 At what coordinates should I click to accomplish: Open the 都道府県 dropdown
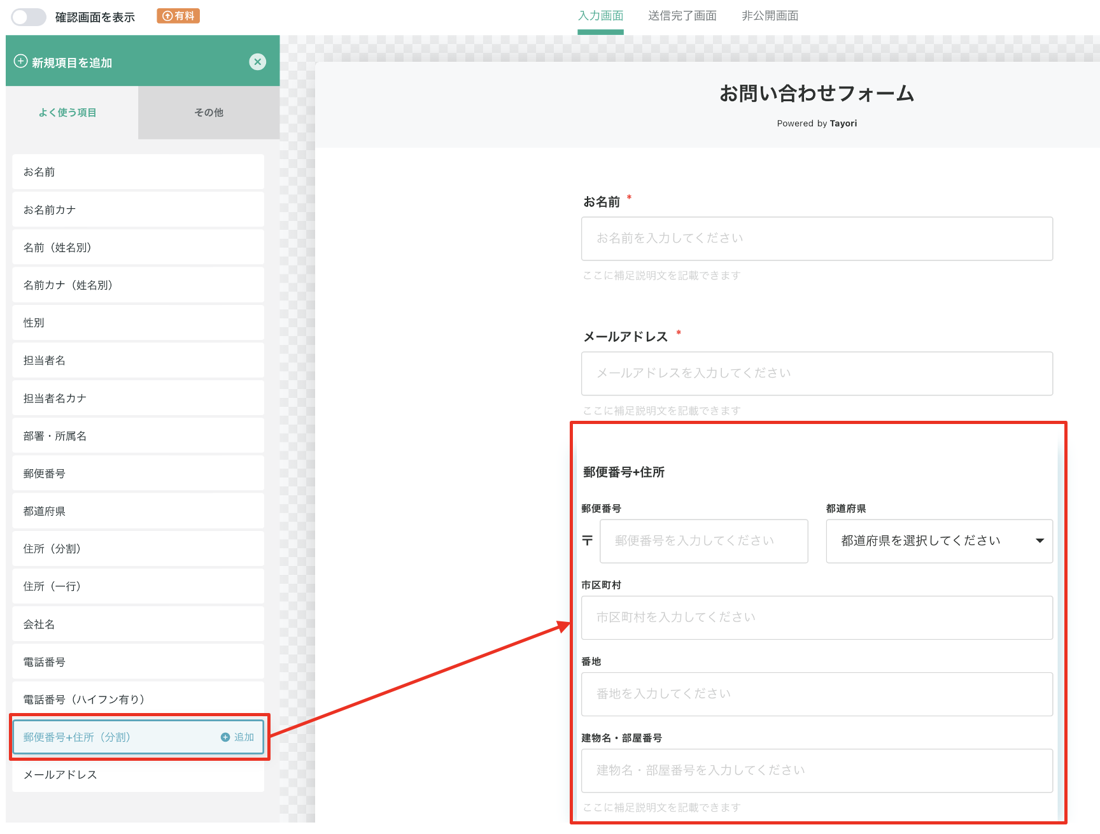939,541
